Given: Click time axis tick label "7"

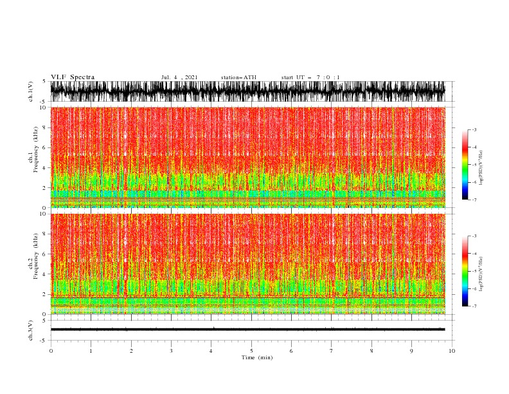Looking at the screenshot, I should tap(332, 351).
